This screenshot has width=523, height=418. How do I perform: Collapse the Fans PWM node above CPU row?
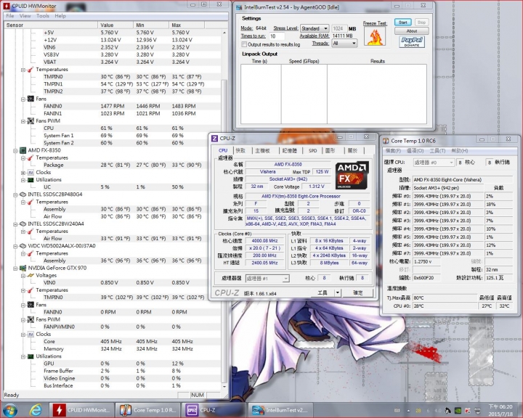point(23,121)
